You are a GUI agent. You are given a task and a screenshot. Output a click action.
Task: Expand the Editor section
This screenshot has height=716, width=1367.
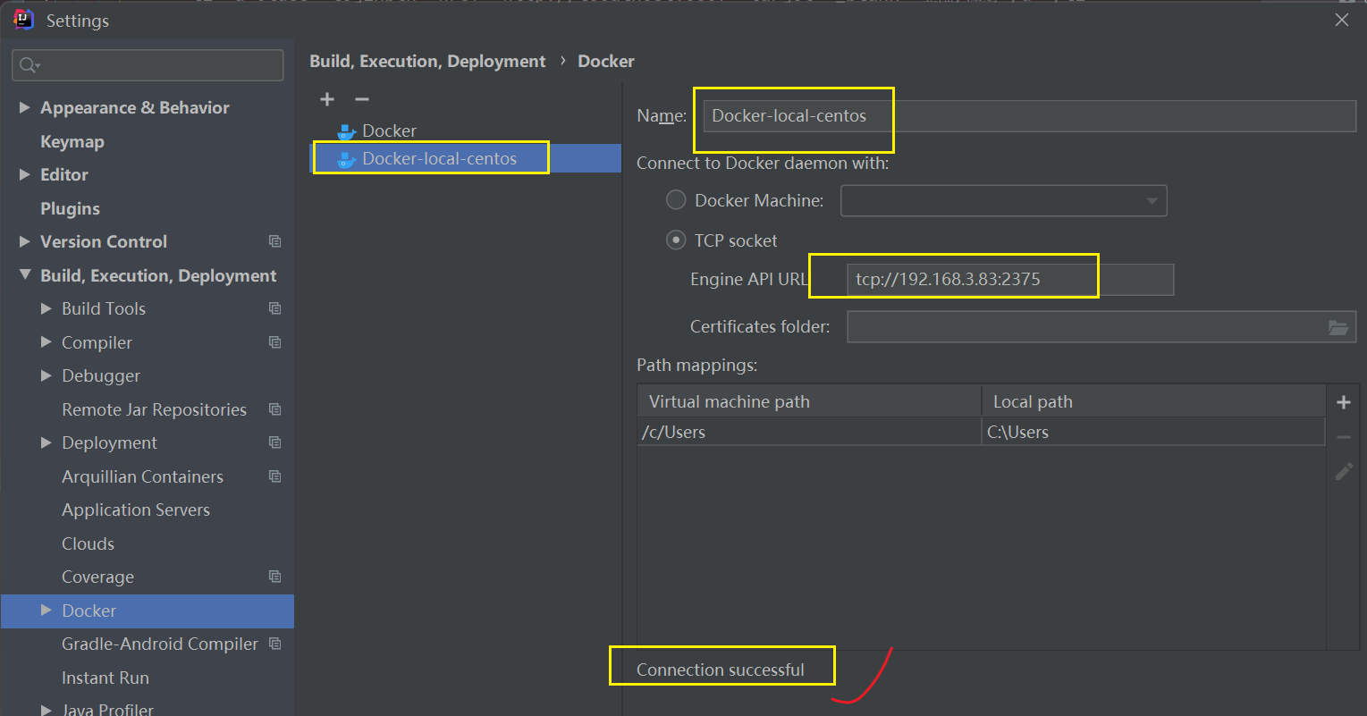coord(25,174)
